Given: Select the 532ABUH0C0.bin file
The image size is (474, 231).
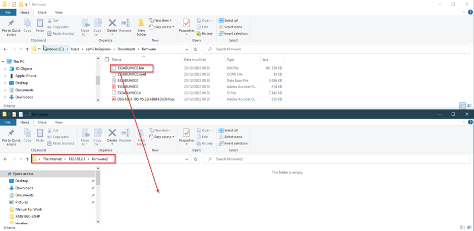Looking at the screenshot, I should pyautogui.click(x=131, y=67).
